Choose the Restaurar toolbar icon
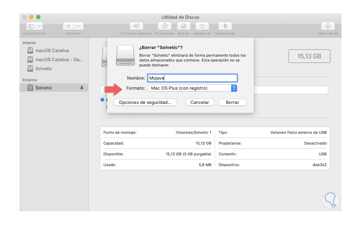The image size is (361, 237). pyautogui.click(x=202, y=26)
